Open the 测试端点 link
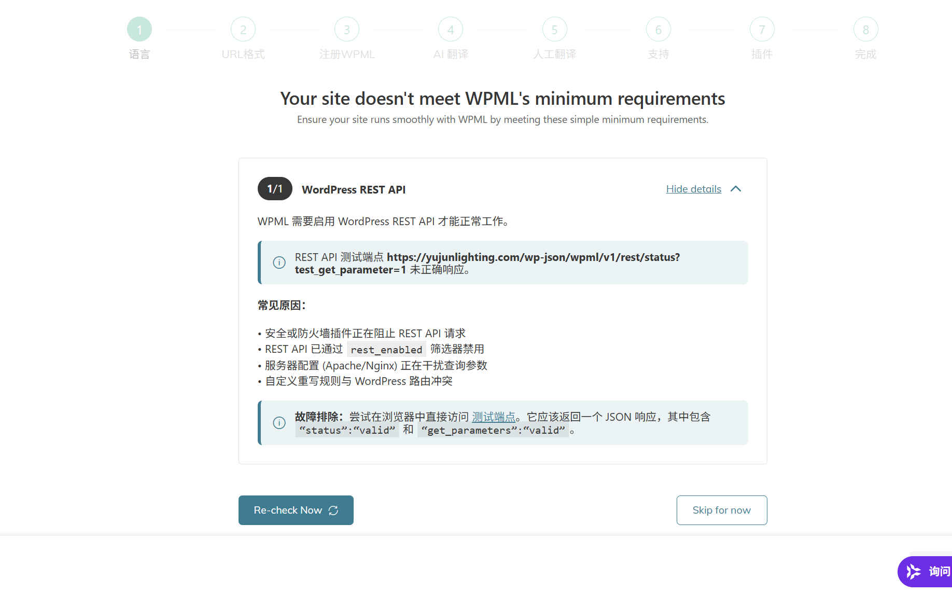The height and width of the screenshot is (593, 952). pyautogui.click(x=494, y=417)
